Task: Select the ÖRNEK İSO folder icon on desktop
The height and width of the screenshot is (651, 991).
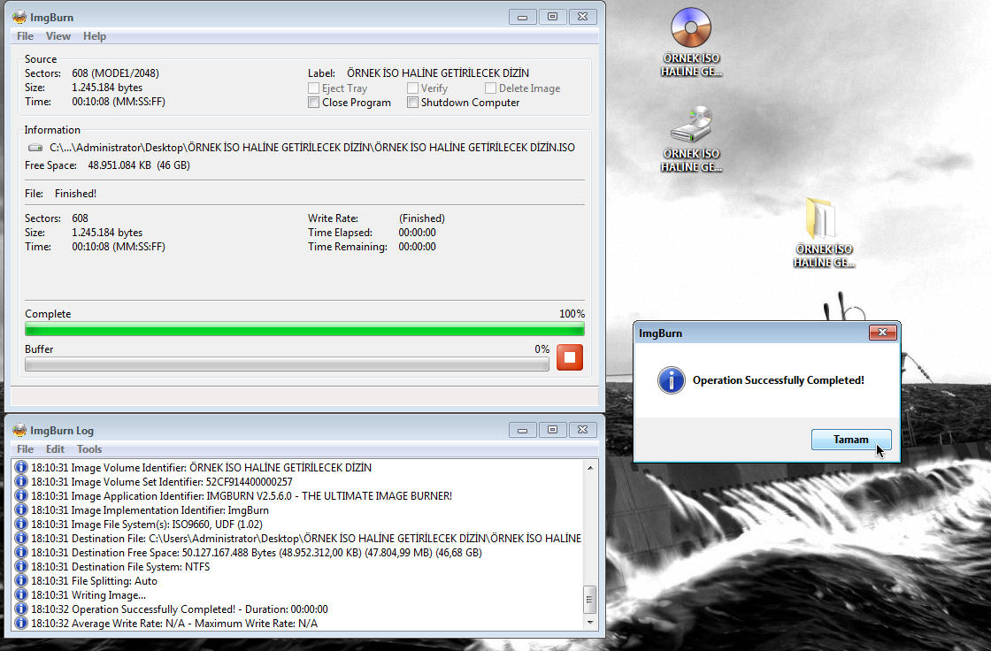Action: pos(824,233)
